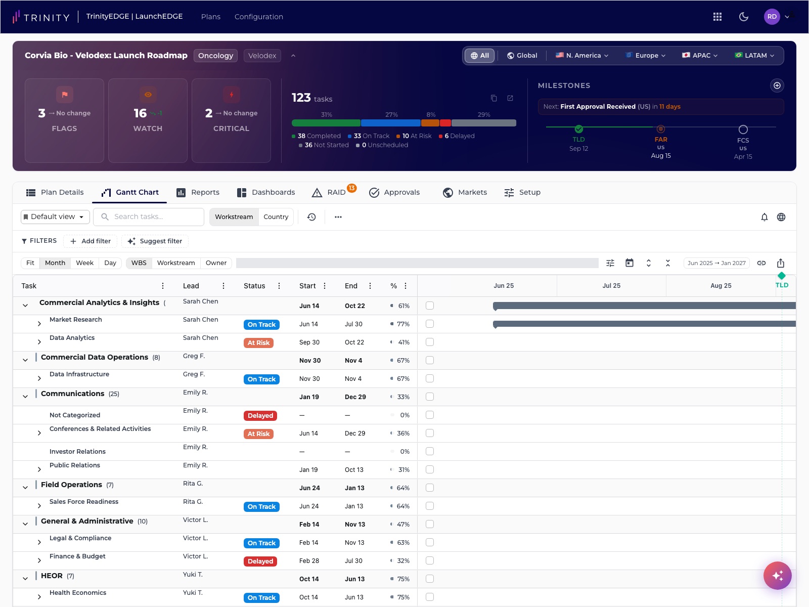The width and height of the screenshot is (809, 607).
Task: Check the Commercial Data Operations row checkbox
Action: (x=430, y=360)
